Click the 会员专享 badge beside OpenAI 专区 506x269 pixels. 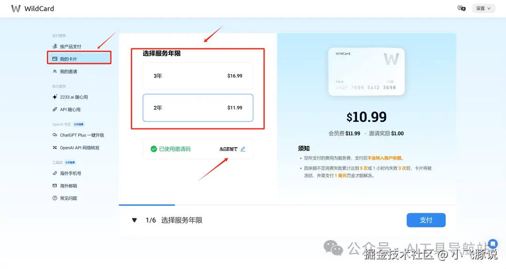tap(78, 124)
